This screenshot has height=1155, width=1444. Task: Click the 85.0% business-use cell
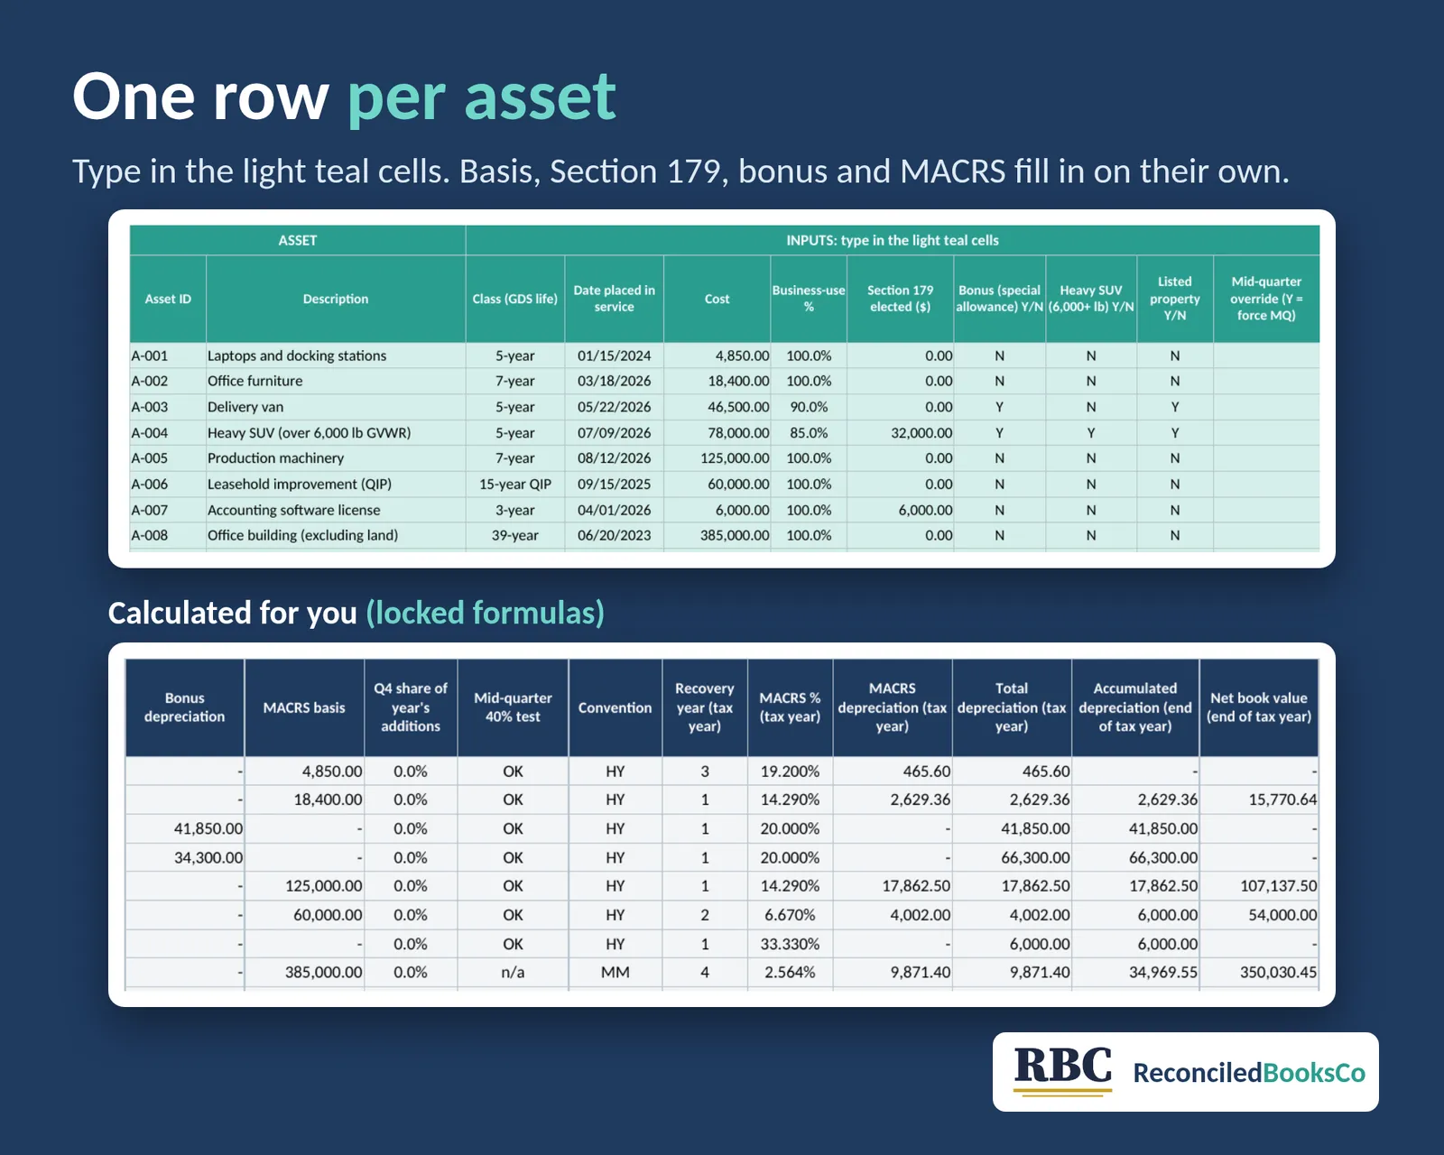809,433
